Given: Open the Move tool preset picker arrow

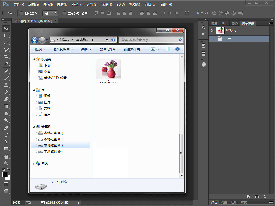Looking at the screenshot, I should point(15,13).
